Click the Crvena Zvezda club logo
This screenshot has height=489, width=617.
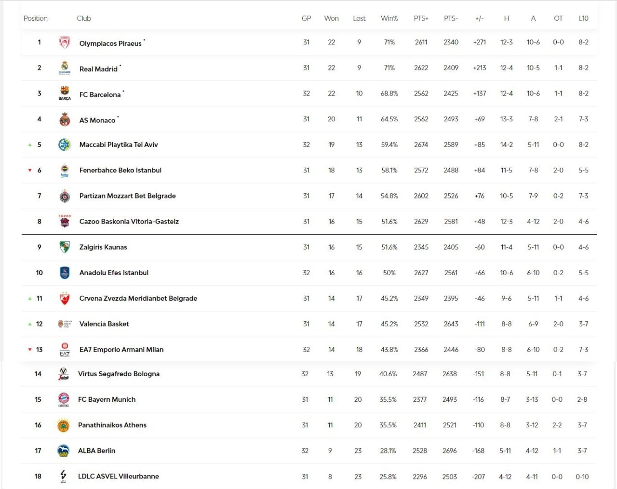tap(65, 299)
